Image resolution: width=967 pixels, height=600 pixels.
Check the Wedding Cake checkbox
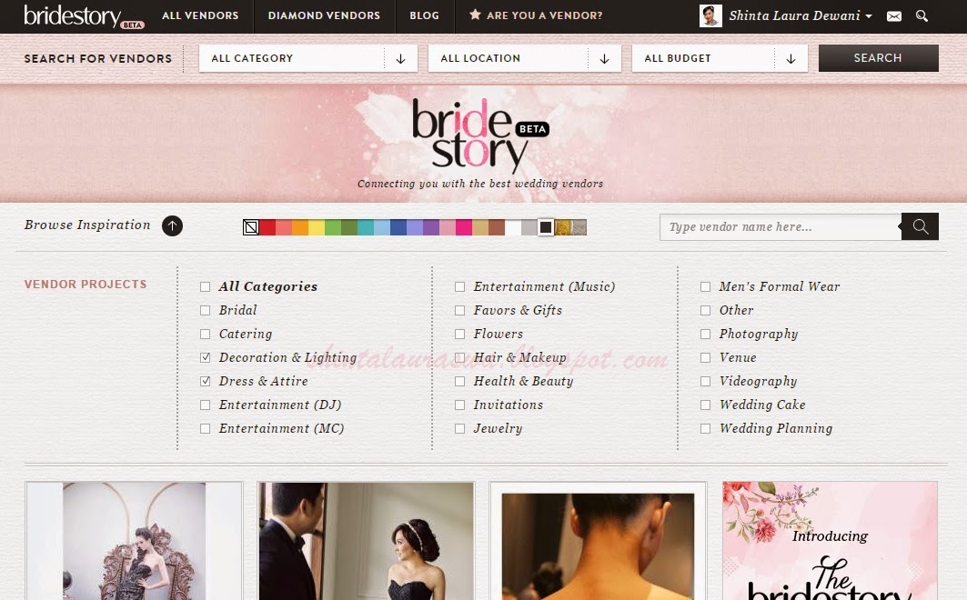point(706,405)
